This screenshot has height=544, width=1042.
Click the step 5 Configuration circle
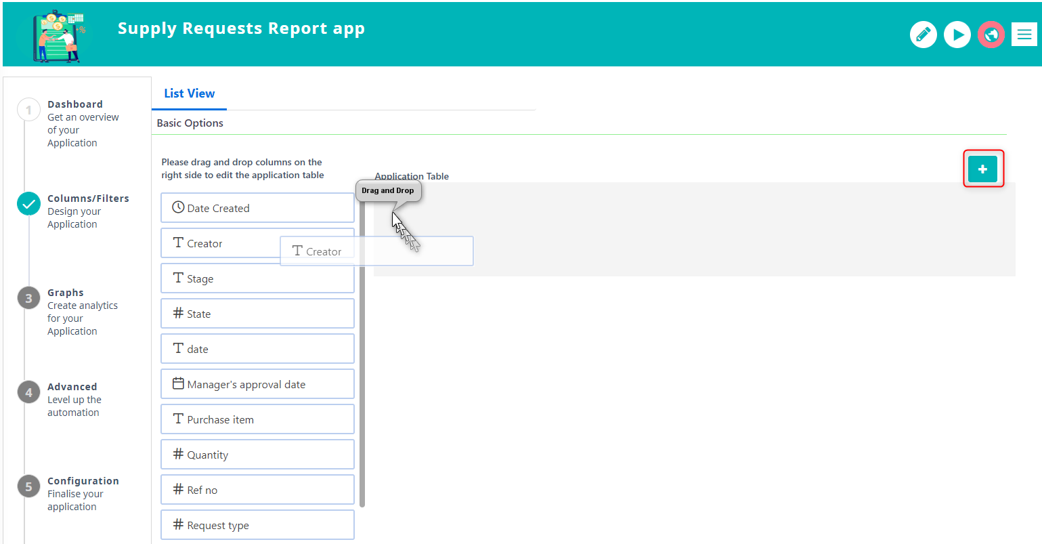tap(28, 486)
